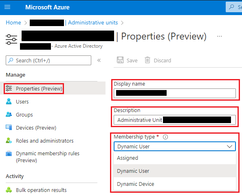
Task: Click the Microsoft Azure header title
Action: tap(47, 7)
